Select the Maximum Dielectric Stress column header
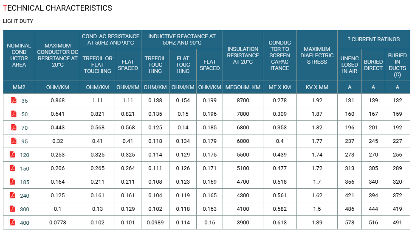 pyautogui.click(x=317, y=55)
